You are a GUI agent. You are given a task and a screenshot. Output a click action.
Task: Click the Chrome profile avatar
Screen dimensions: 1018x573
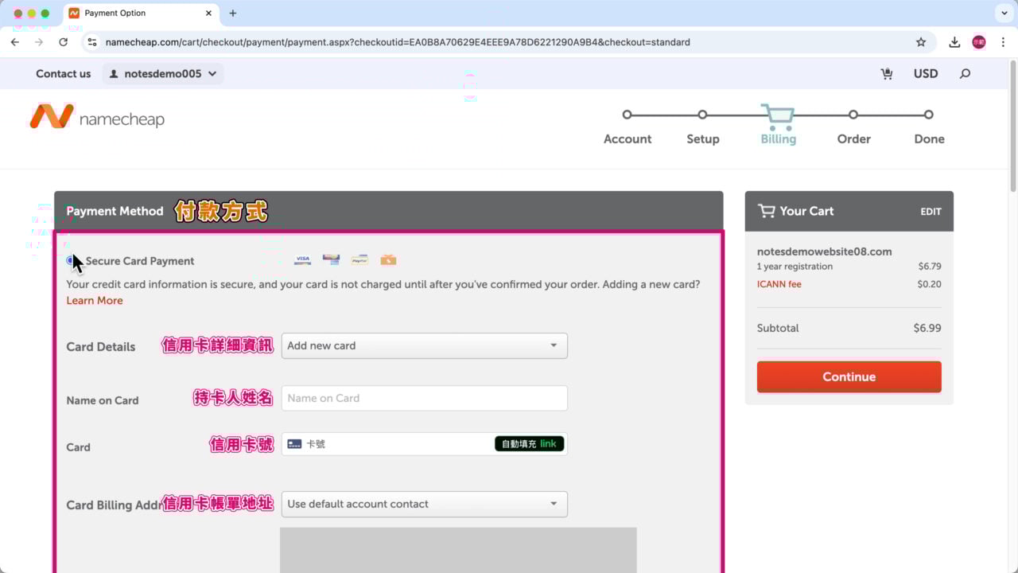pyautogui.click(x=979, y=42)
